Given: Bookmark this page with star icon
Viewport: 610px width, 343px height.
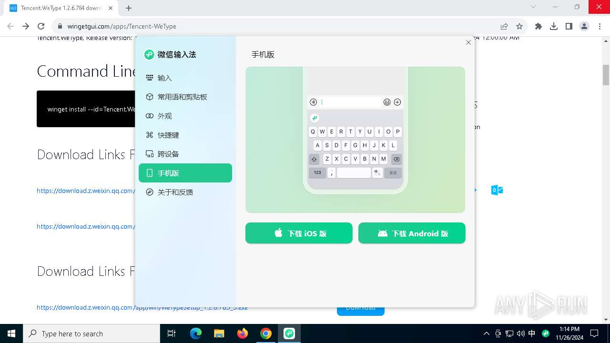Looking at the screenshot, I should coord(519,26).
